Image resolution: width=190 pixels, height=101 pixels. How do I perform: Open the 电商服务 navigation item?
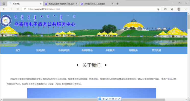pos(133,50)
